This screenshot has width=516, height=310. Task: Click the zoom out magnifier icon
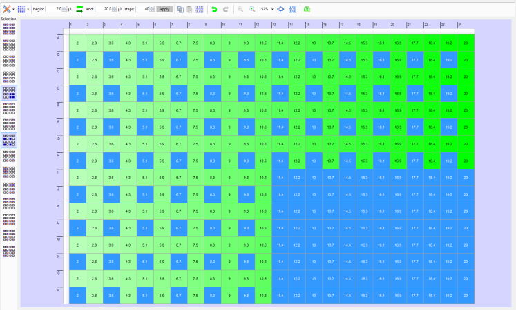point(240,9)
